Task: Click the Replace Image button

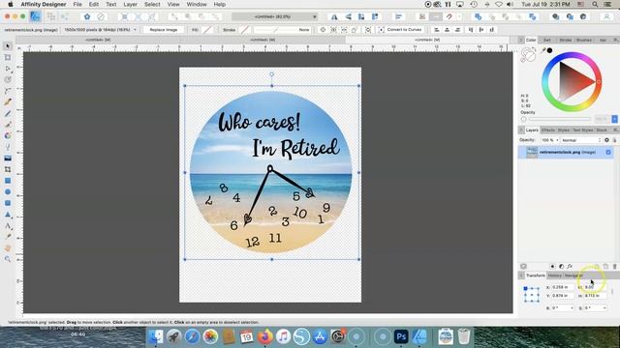Action: pos(164,30)
